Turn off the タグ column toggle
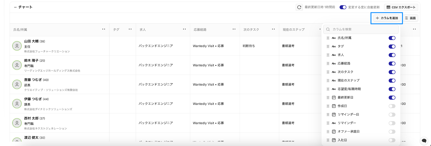 [x=392, y=47]
